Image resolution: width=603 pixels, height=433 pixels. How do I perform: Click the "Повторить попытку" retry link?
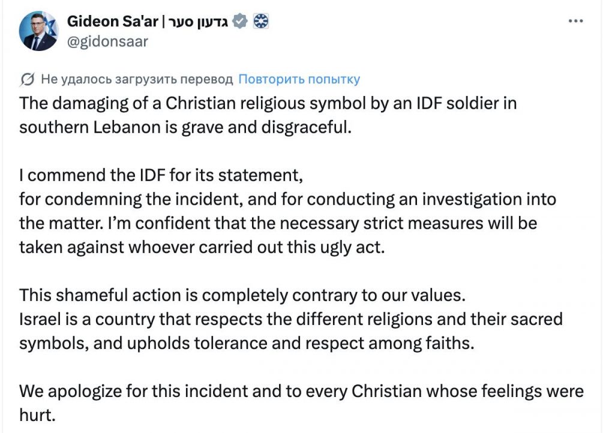tap(299, 79)
